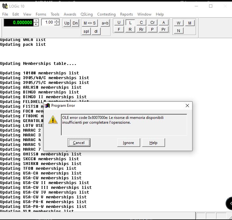The width and height of the screenshot is (232, 220).
Task: Click the M <> S button
Action: 90,23
